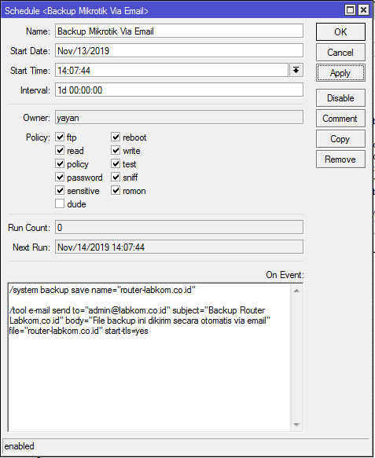Enable the dude policy checkbox
This screenshot has height=458, width=375.
60,204
